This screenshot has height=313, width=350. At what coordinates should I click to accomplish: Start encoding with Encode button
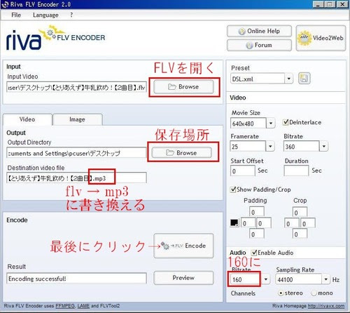pos(183,246)
